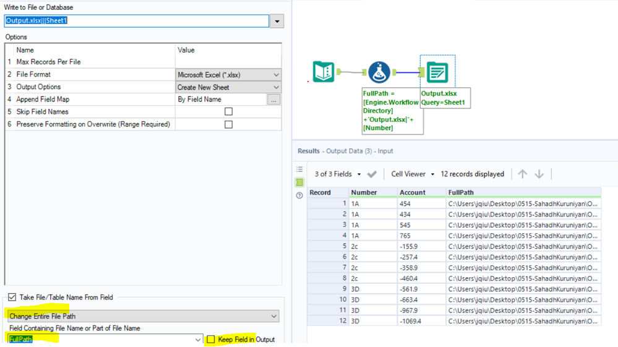Viewport: 618px width, 347px height.
Task: Select the Output Data tool icon
Action: click(437, 72)
